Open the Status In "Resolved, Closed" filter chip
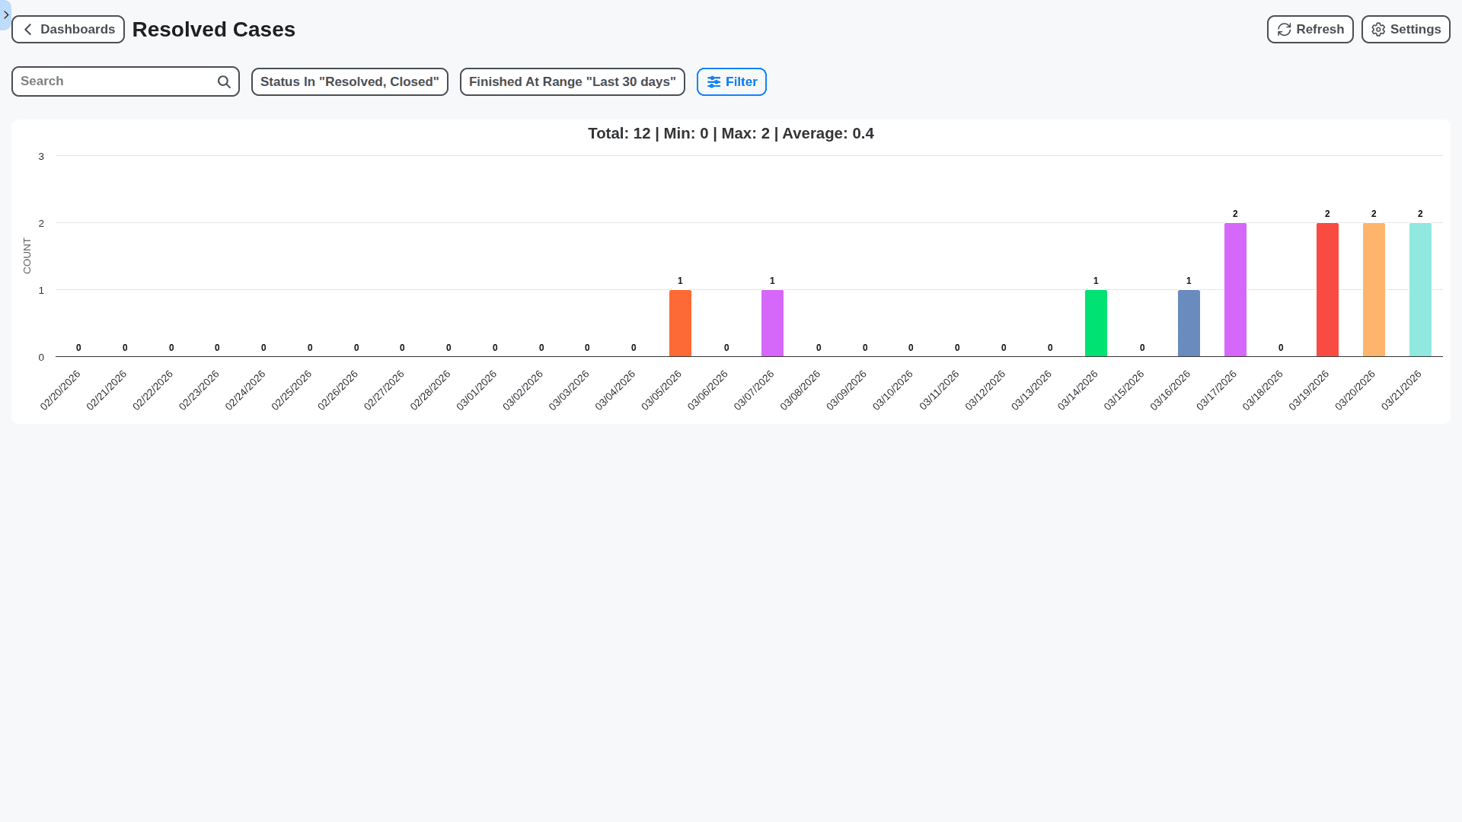1462x822 pixels. [349, 81]
